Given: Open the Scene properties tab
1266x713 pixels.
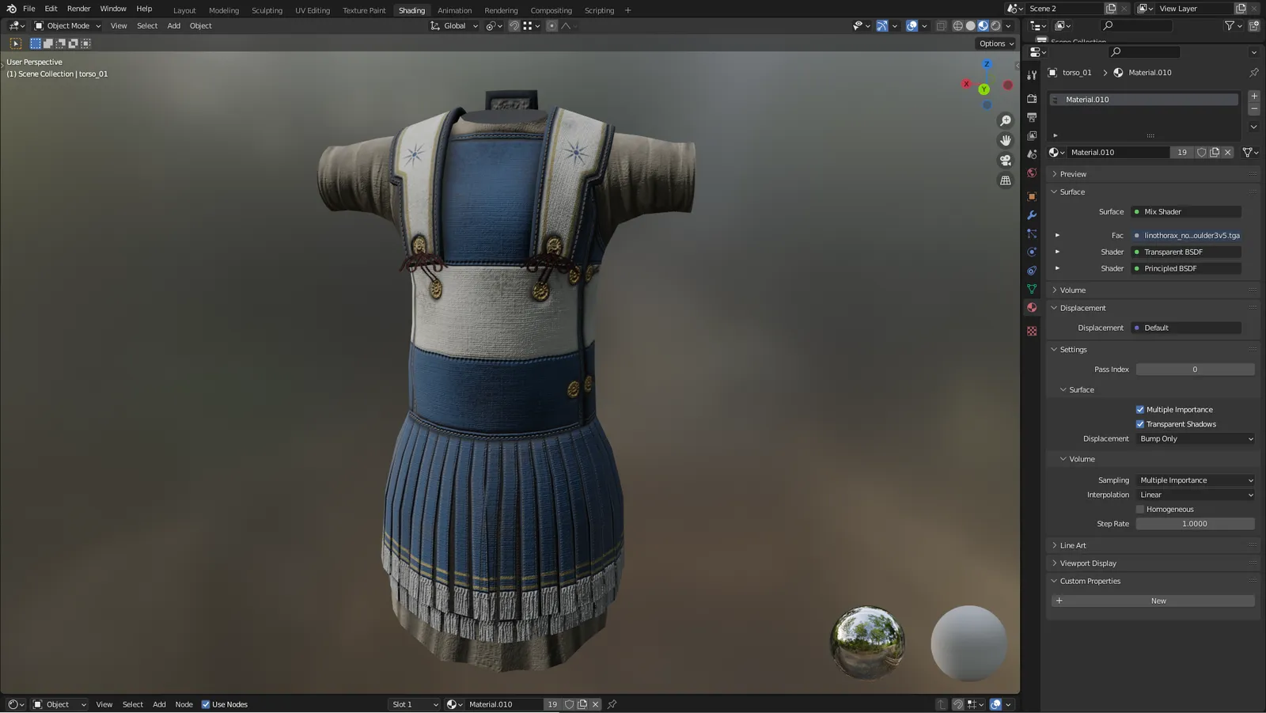Looking at the screenshot, I should tap(1032, 154).
